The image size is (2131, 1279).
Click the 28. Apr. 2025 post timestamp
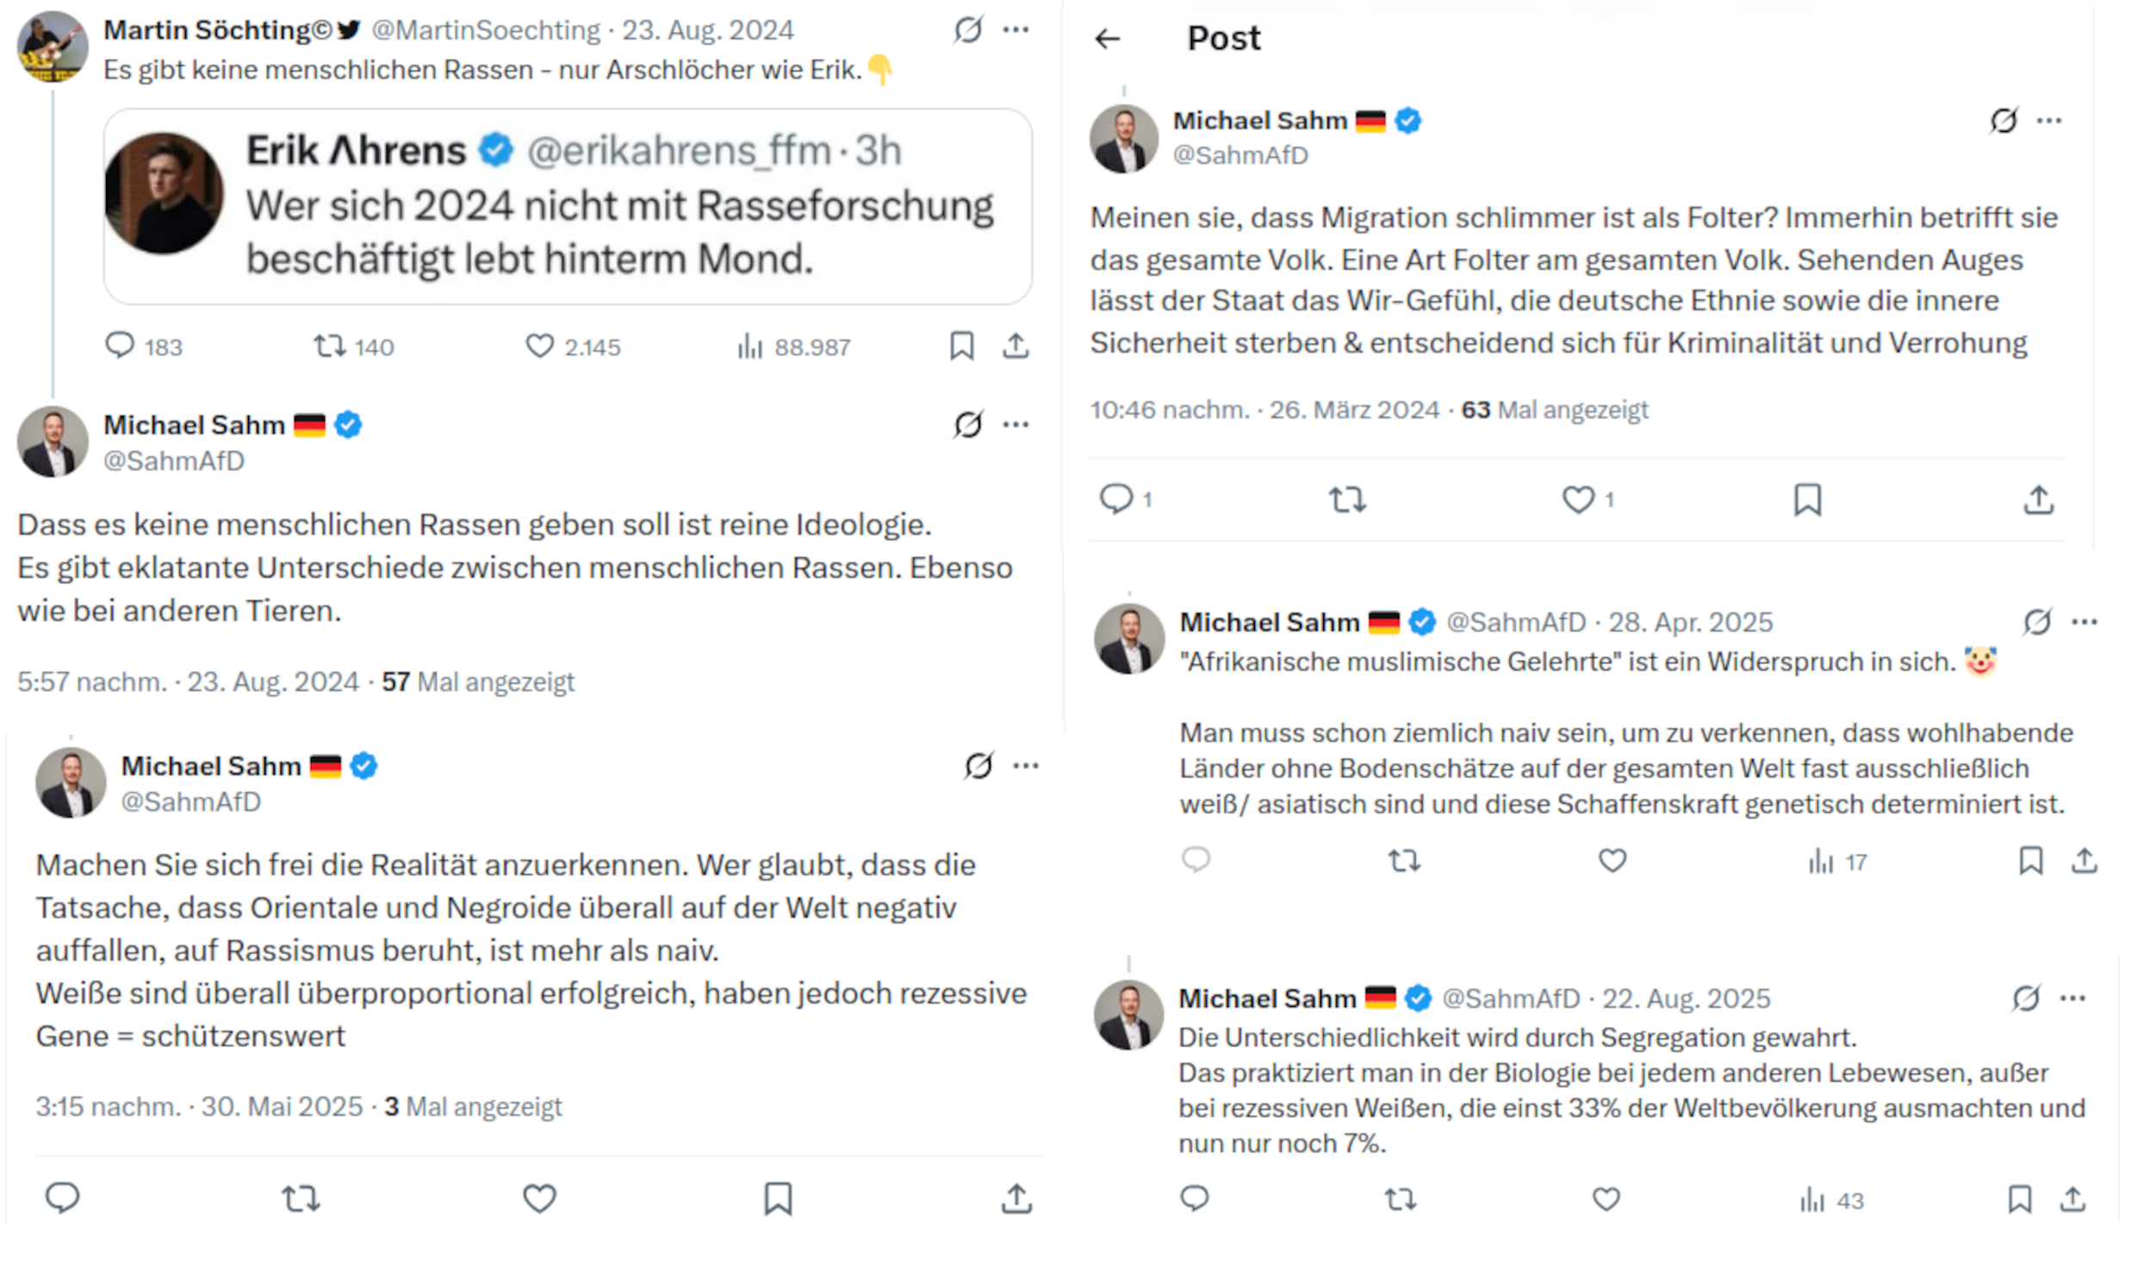pos(1691,622)
